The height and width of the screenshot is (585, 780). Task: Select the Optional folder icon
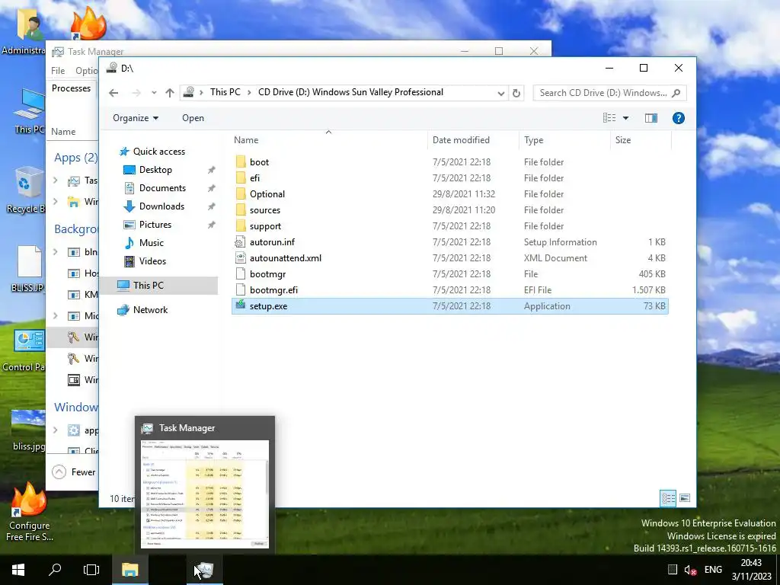(241, 193)
